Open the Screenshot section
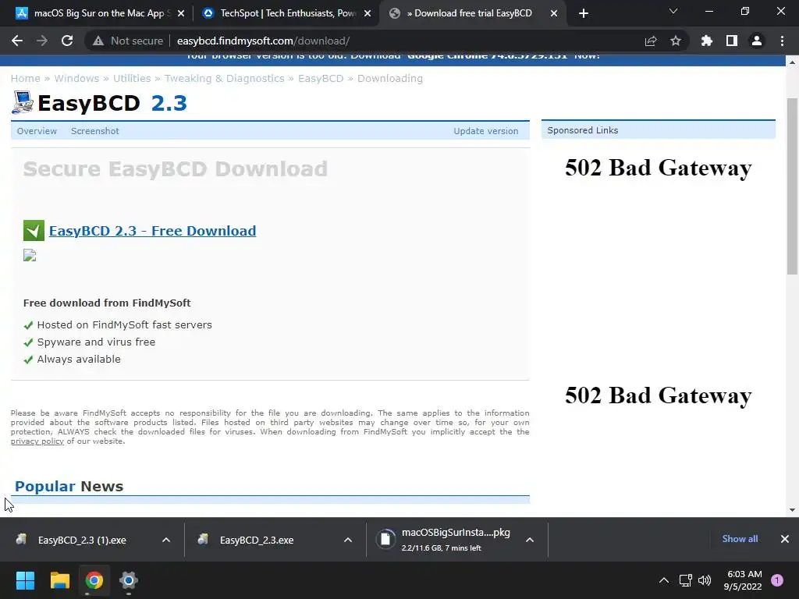799x599 pixels. [94, 131]
